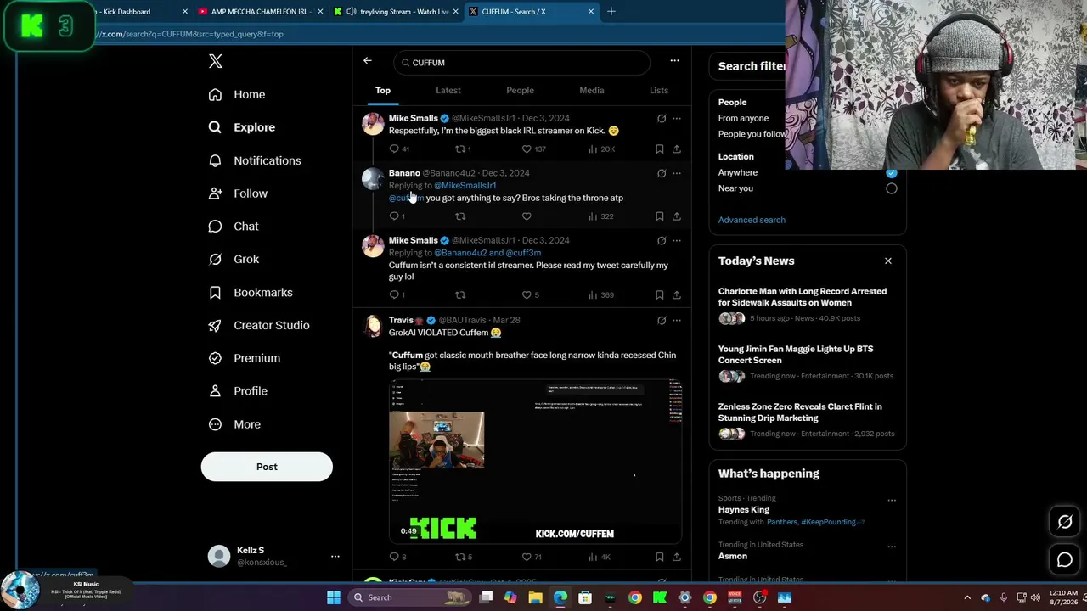Viewport: 1087px width, 611px height.
Task: Click the X logo
Action: coord(216,61)
